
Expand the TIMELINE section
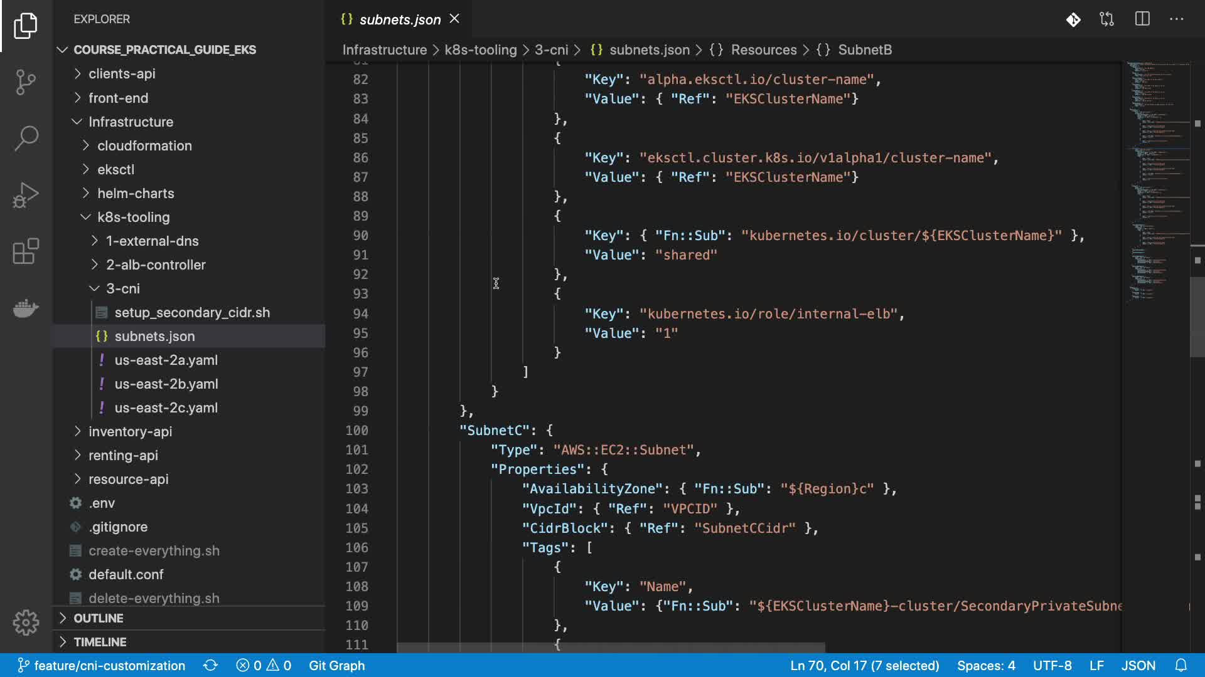[100, 642]
